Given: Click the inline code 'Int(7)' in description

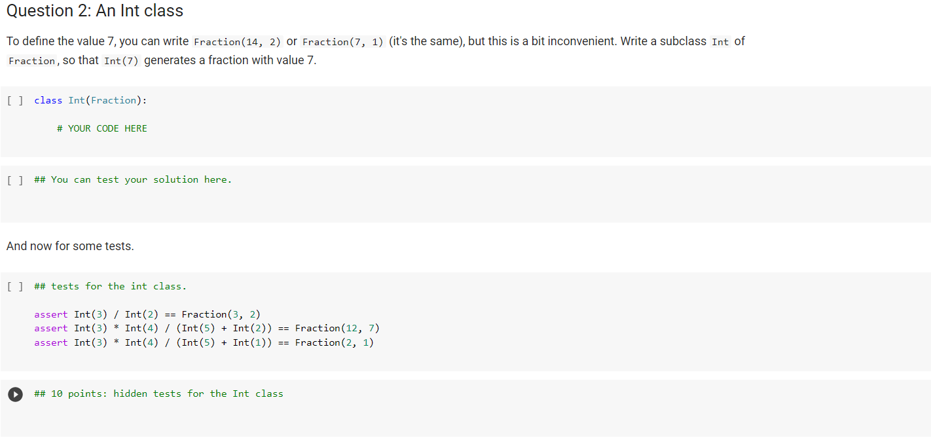Looking at the screenshot, I should [121, 60].
